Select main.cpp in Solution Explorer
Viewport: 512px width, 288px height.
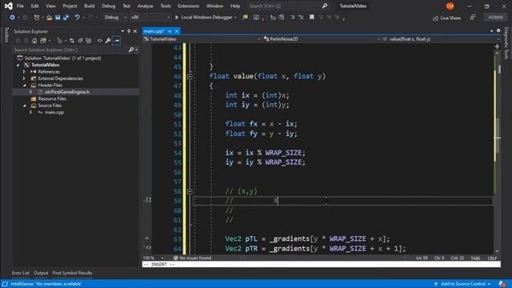54,112
